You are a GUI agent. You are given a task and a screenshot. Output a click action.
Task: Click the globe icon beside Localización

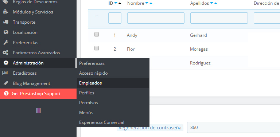6,32
